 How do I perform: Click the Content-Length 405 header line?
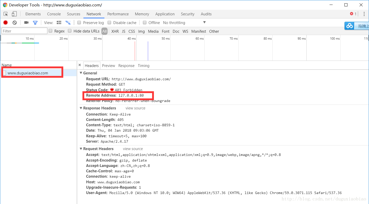105,120
